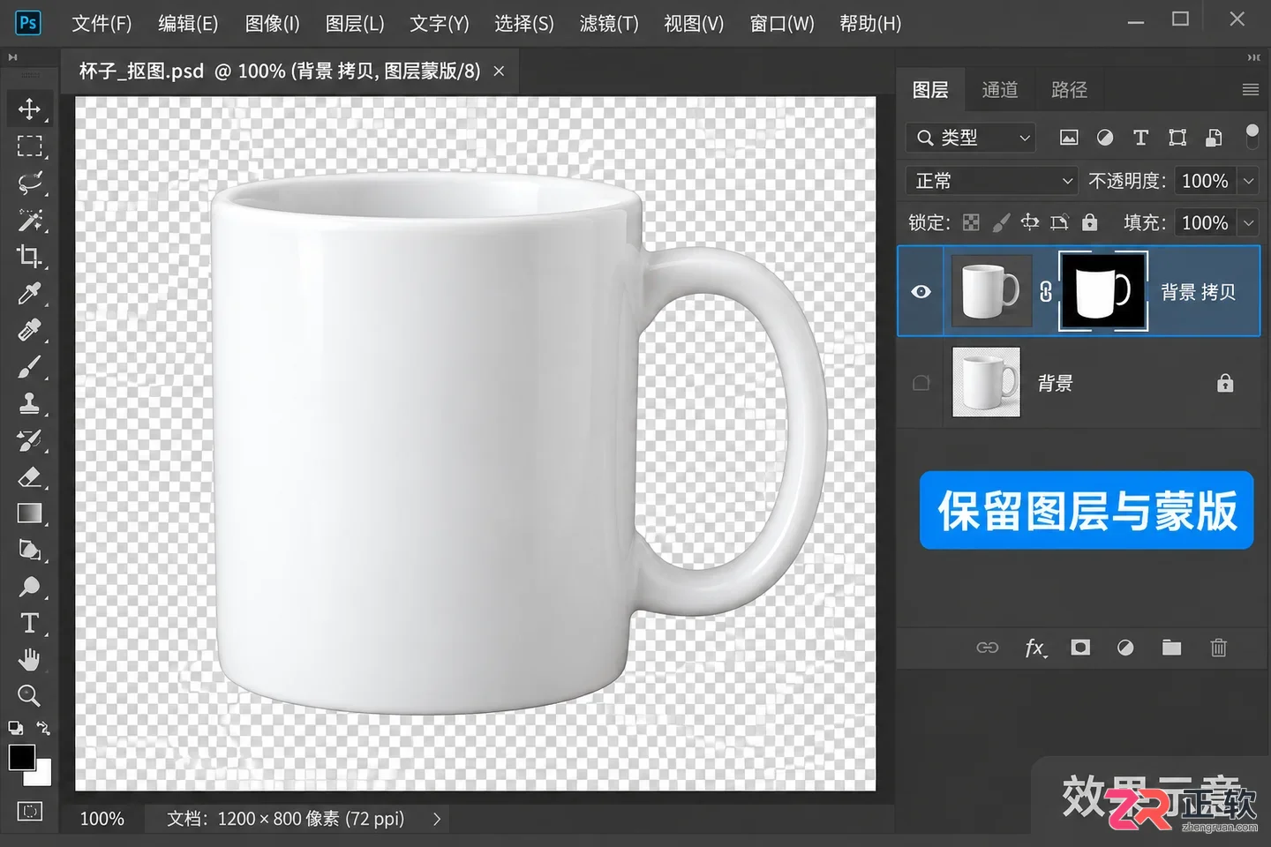Open the 图层(L) menu
The width and height of the screenshot is (1271, 847).
pyautogui.click(x=355, y=24)
